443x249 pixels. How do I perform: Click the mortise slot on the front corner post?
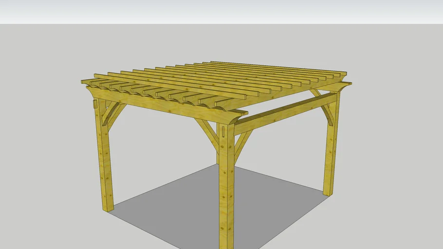pos(222,131)
